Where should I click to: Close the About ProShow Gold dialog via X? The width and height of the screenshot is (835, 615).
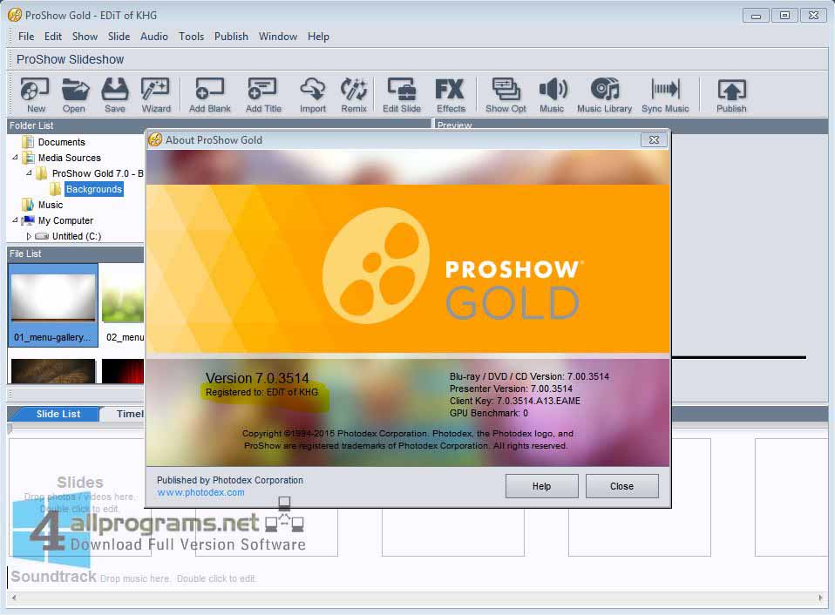click(x=654, y=139)
